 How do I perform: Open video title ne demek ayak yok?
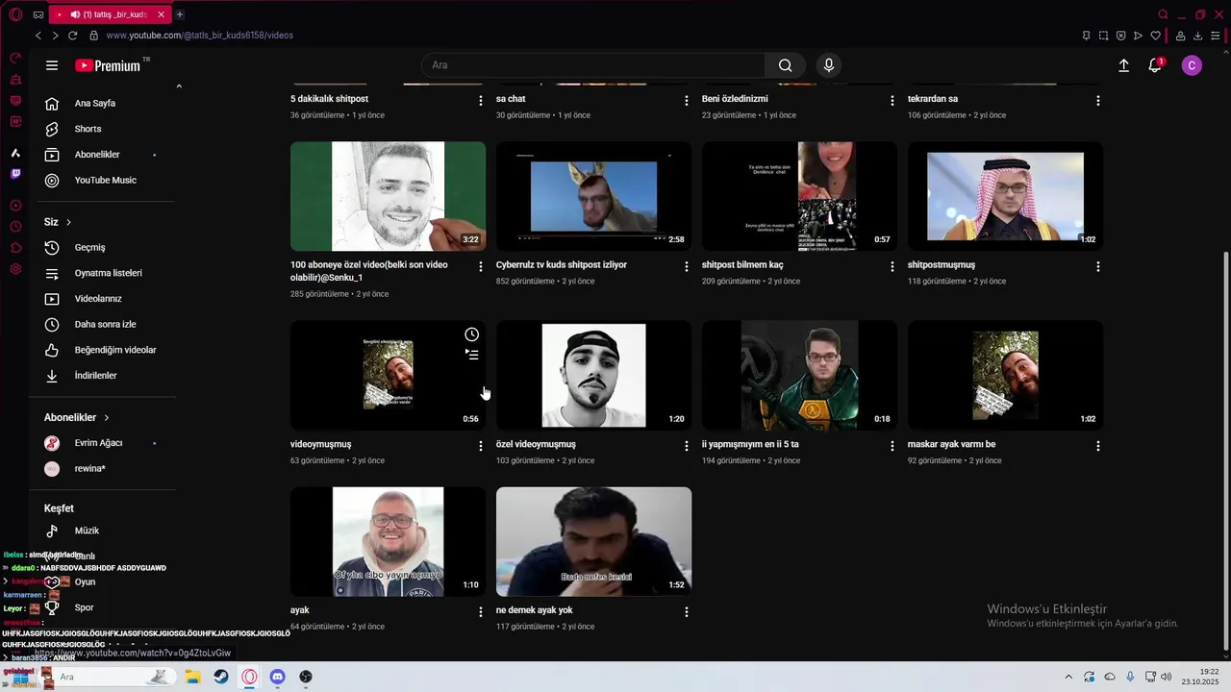click(534, 610)
